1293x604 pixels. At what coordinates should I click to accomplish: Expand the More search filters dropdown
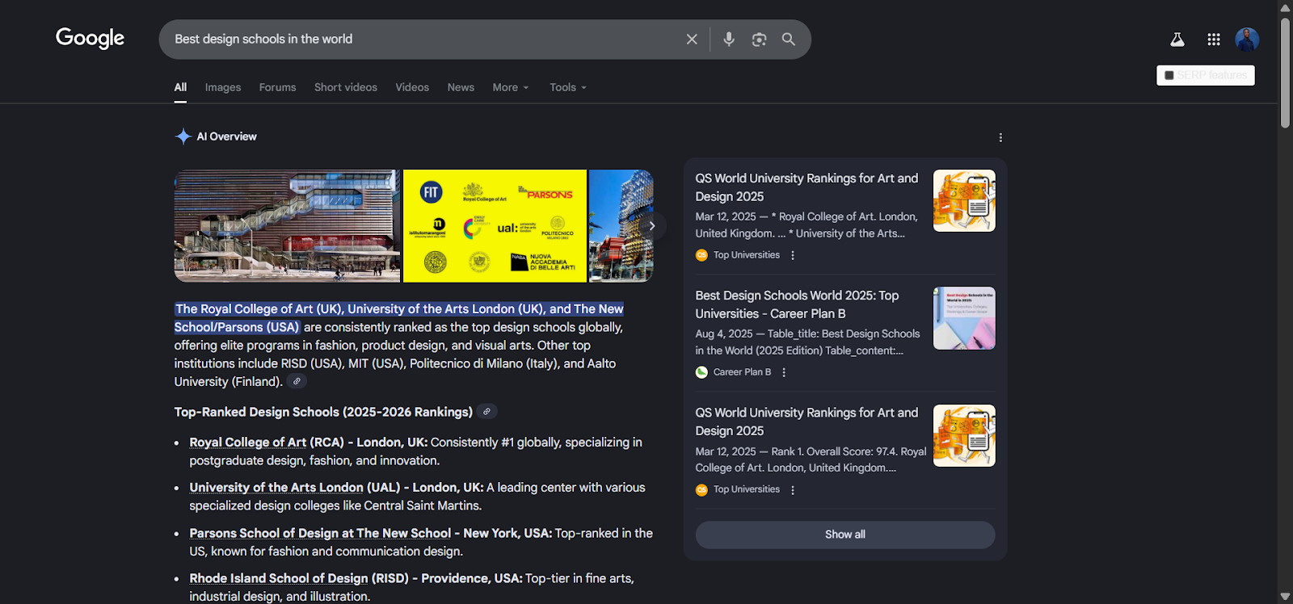[x=510, y=87]
